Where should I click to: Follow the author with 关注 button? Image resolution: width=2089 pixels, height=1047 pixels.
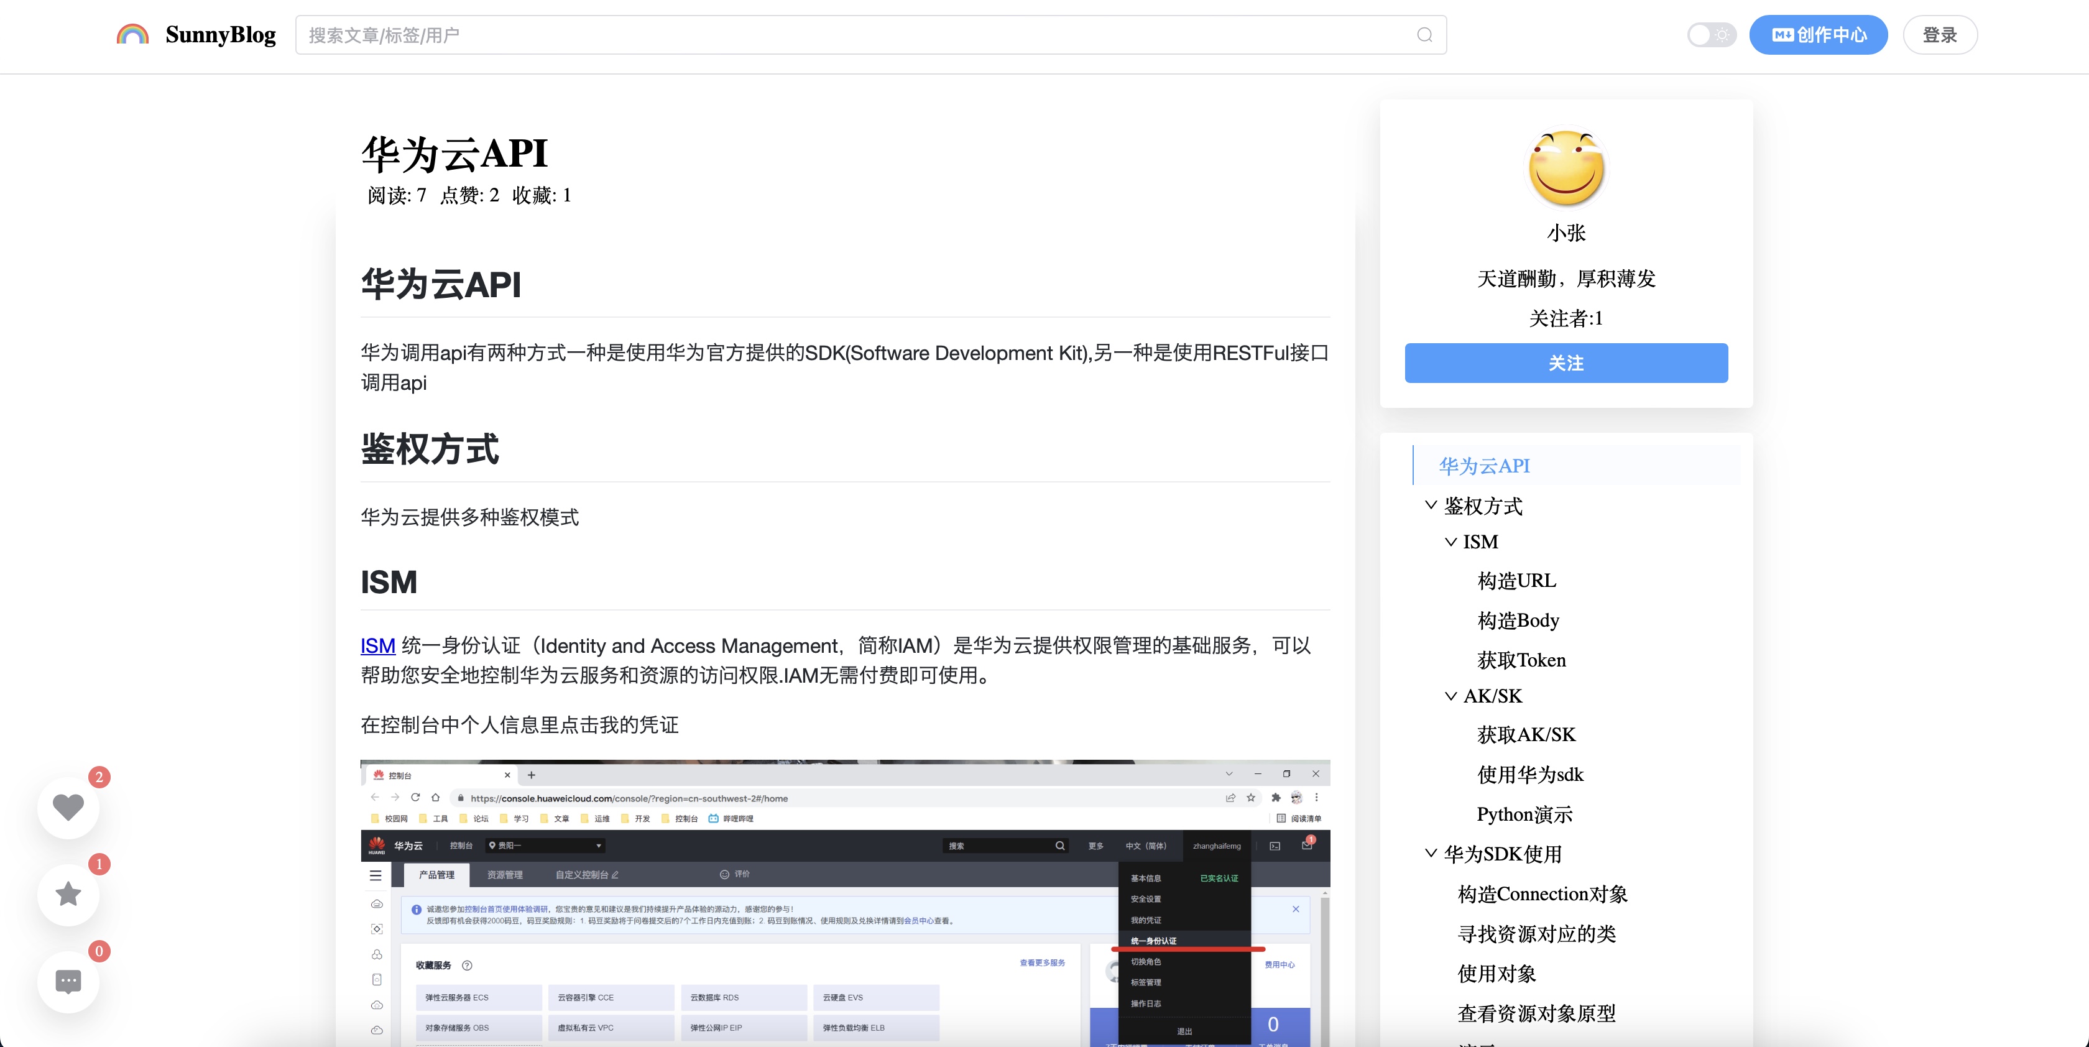point(1566,362)
